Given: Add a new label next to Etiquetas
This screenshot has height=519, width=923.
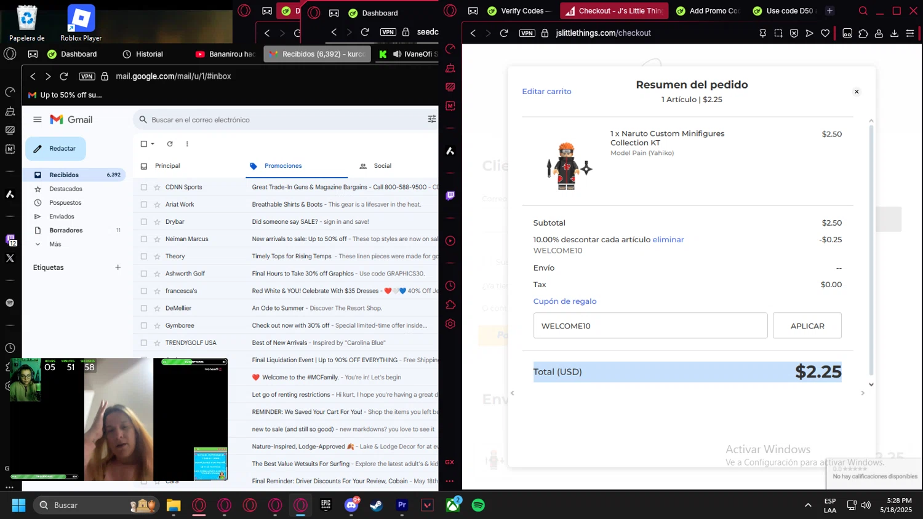Looking at the screenshot, I should [118, 267].
